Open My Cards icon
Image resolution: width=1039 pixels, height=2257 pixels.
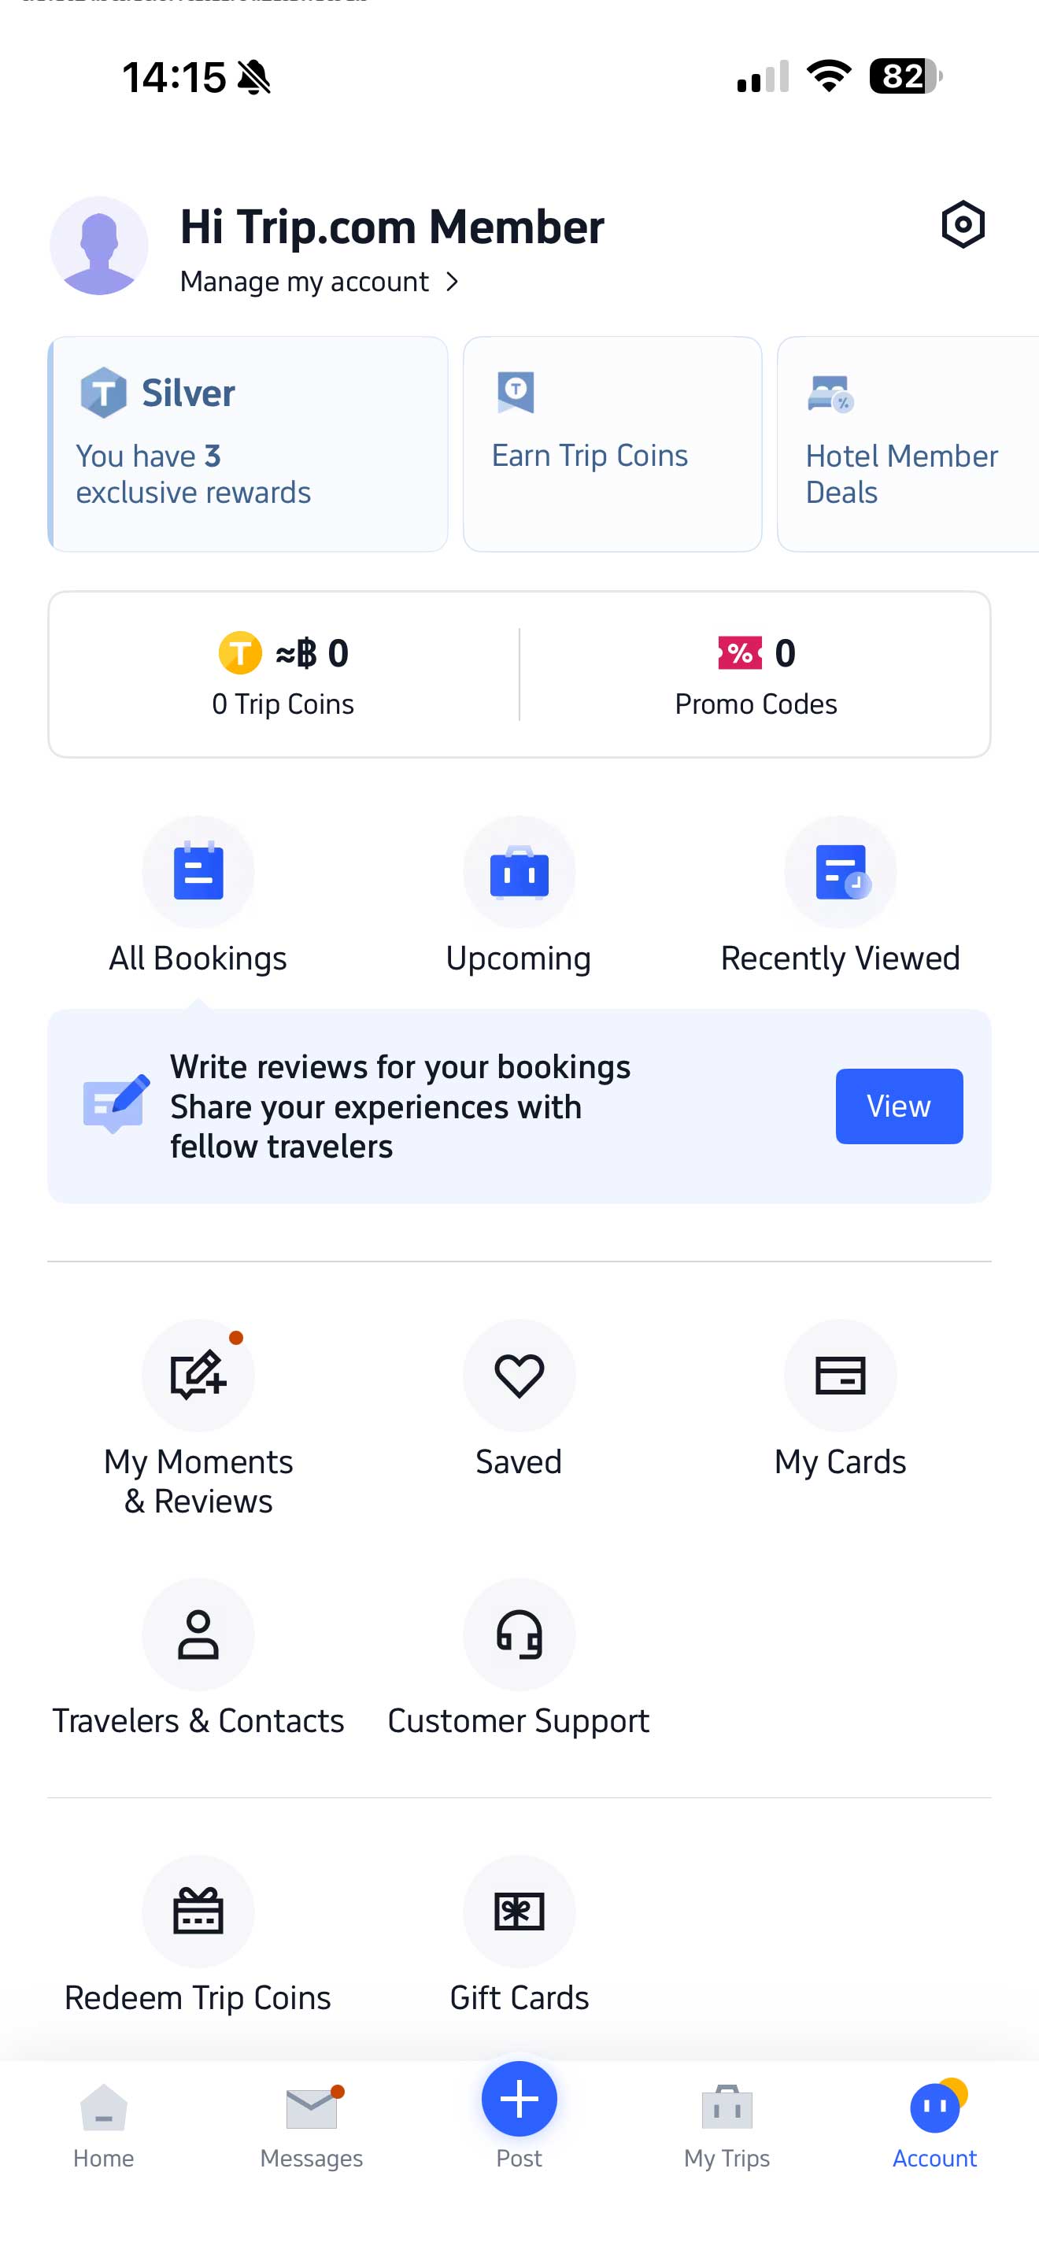tap(839, 1376)
